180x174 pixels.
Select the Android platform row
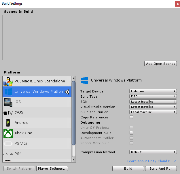click(37, 123)
